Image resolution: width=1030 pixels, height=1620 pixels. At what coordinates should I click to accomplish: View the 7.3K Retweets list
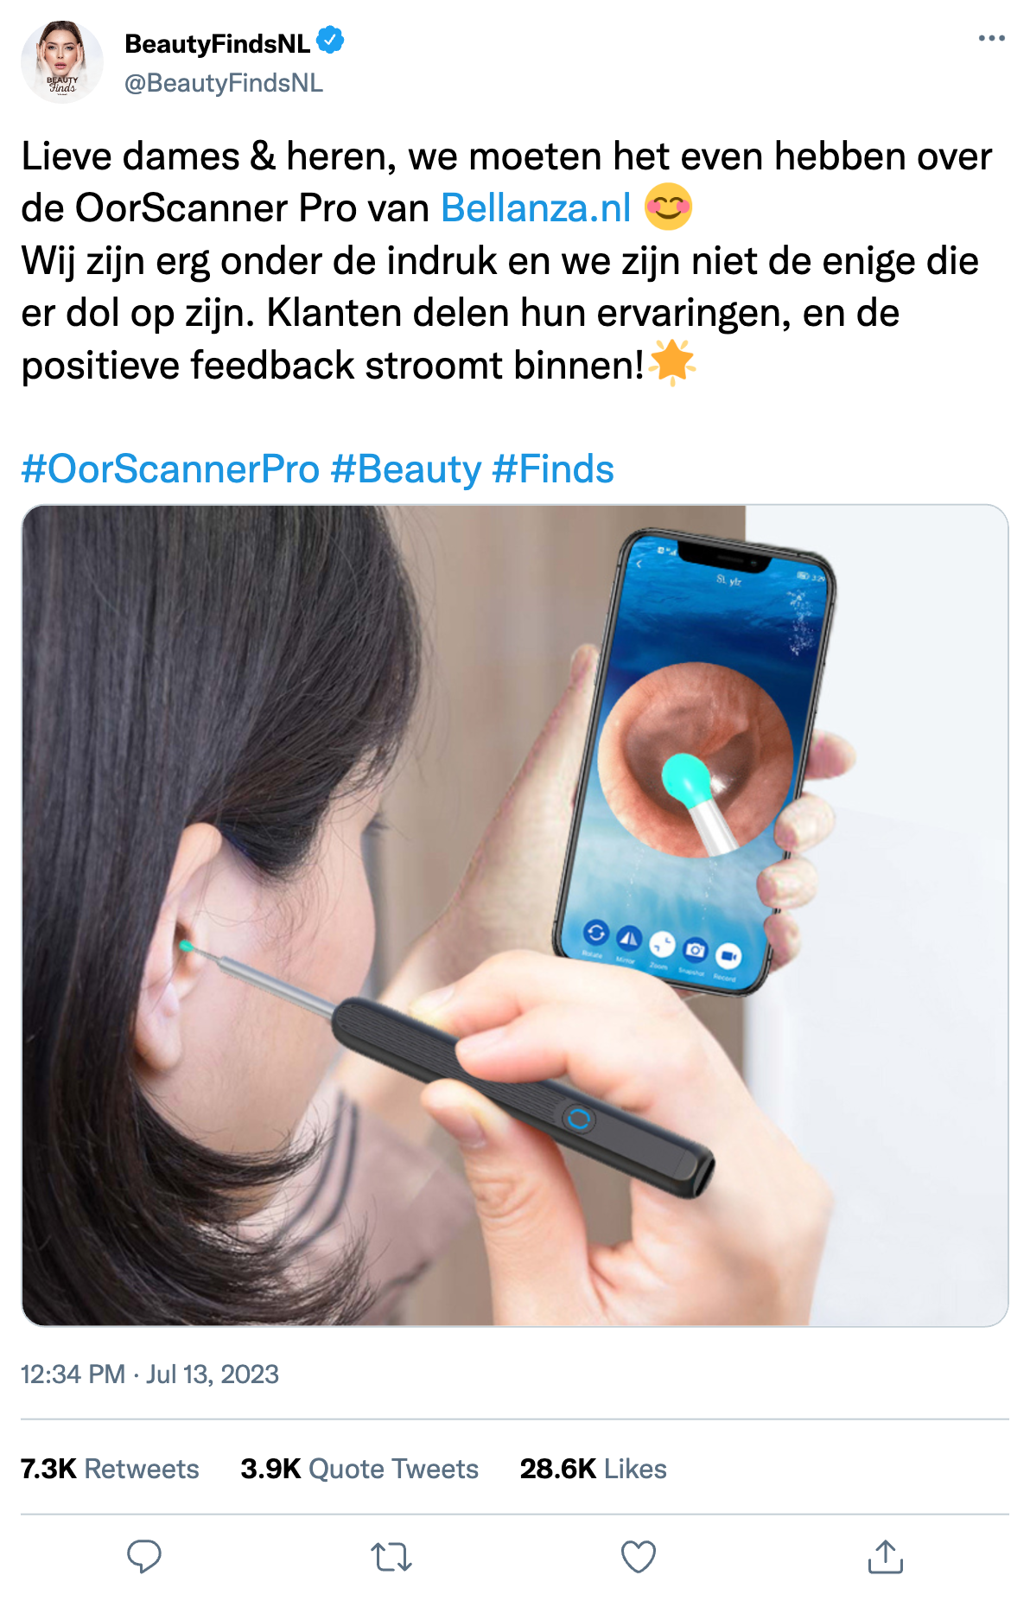(x=110, y=1469)
